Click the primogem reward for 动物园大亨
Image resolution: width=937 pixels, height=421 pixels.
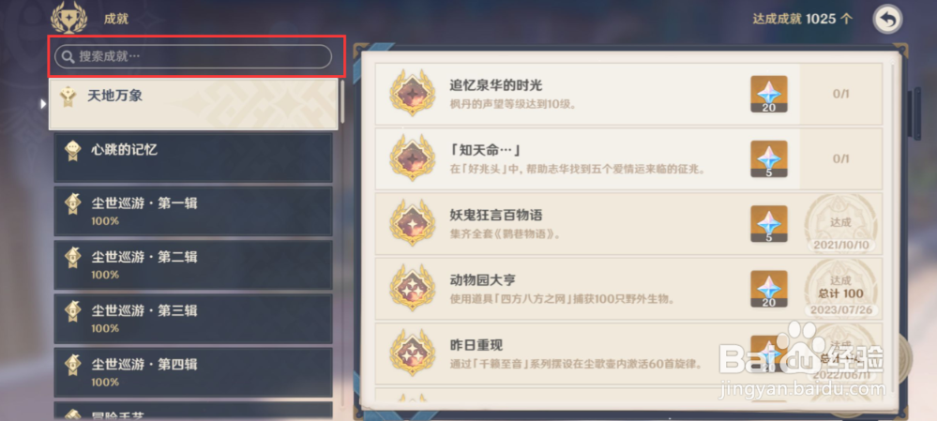pos(768,289)
